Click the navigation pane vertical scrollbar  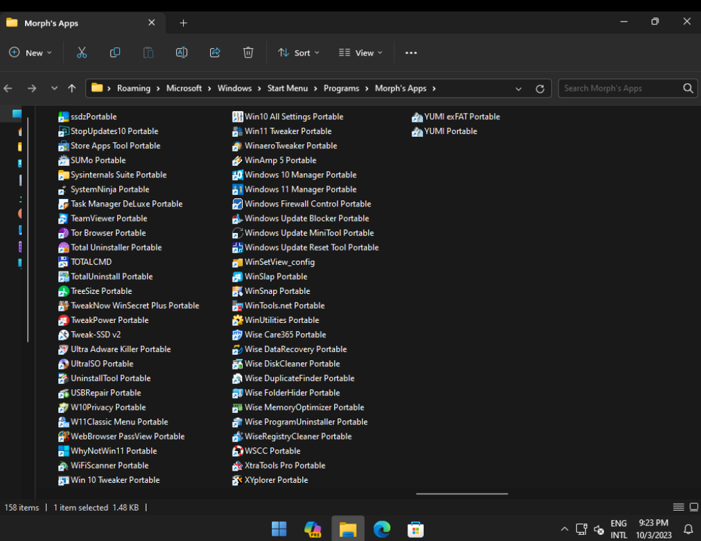[x=28, y=230]
